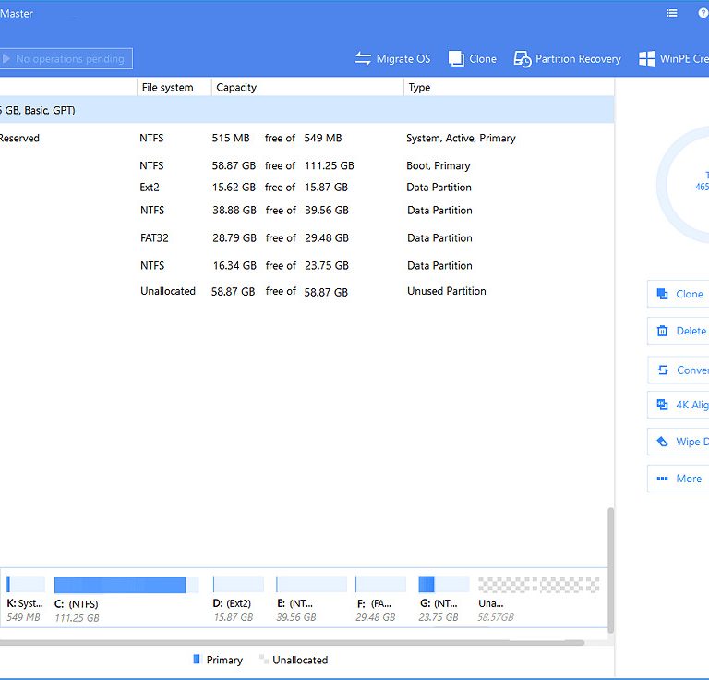The height and width of the screenshot is (680, 709).
Task: Select F: 29.48 GB disk map block
Action: pyautogui.click(x=380, y=598)
